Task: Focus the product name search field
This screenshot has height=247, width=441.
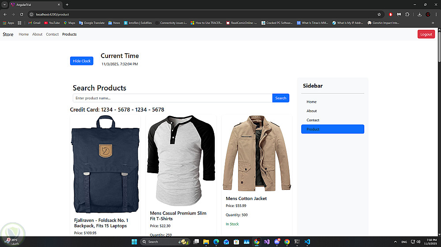Action: (172, 98)
